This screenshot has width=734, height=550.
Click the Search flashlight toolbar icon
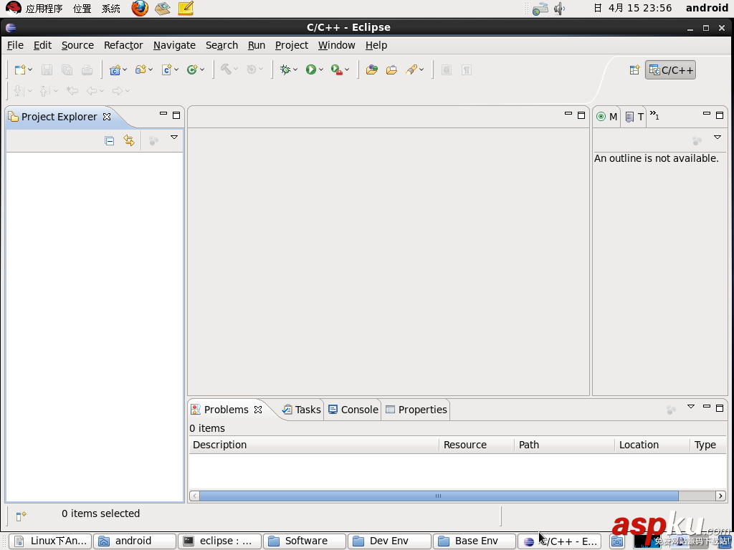tap(411, 69)
